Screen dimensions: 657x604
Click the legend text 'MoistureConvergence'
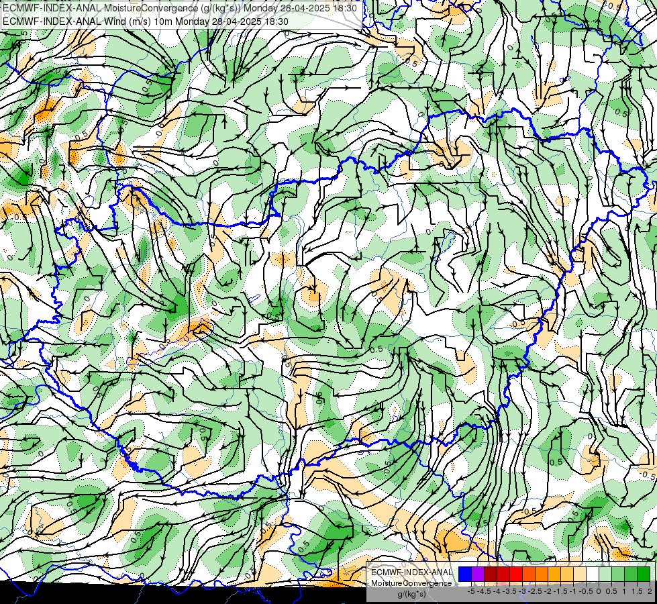[x=411, y=583]
